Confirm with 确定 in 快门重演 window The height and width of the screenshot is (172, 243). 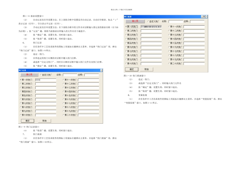[132, 69]
